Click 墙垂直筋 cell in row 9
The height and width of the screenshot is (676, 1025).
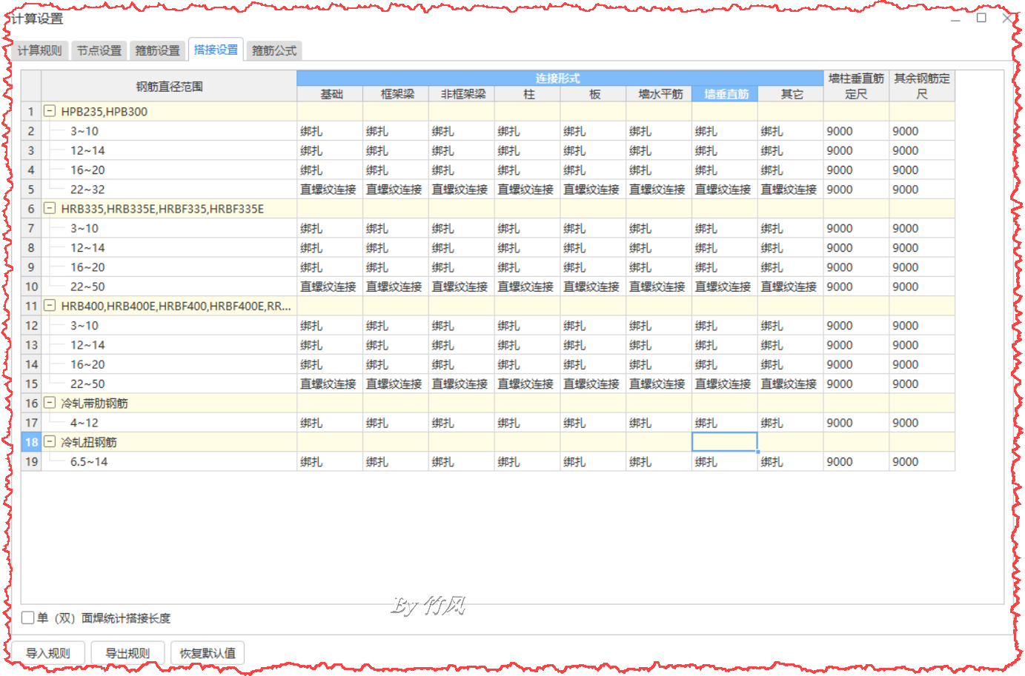(725, 267)
